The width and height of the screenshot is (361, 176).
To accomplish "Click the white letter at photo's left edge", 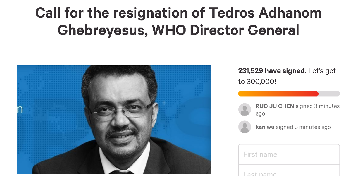I will tap(20, 109).
